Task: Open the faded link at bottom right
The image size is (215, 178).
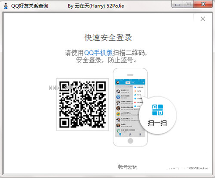Action: pos(187,168)
